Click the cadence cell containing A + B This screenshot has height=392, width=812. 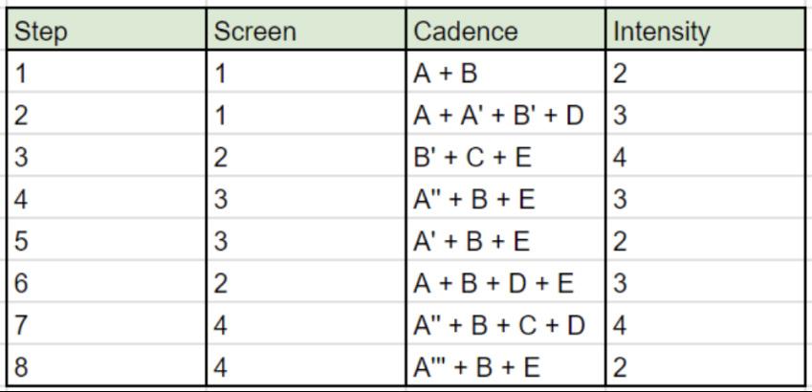tap(505, 74)
